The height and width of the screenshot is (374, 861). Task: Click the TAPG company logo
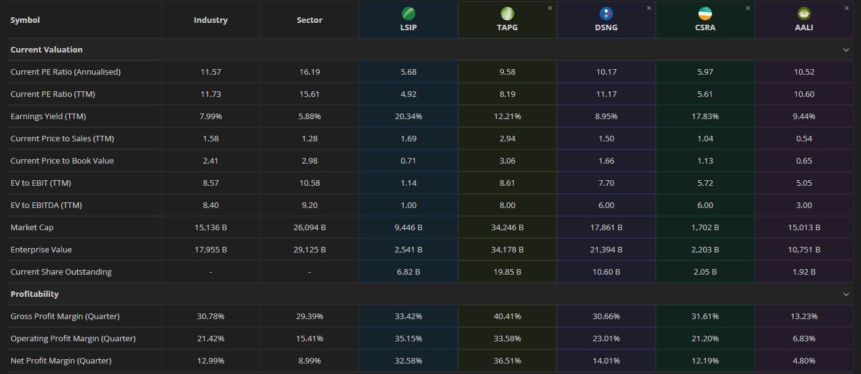point(507,14)
